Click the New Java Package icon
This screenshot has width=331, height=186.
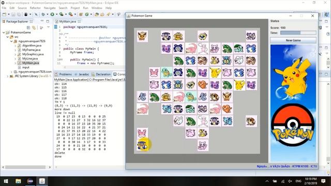pyautogui.click(x=81, y=14)
